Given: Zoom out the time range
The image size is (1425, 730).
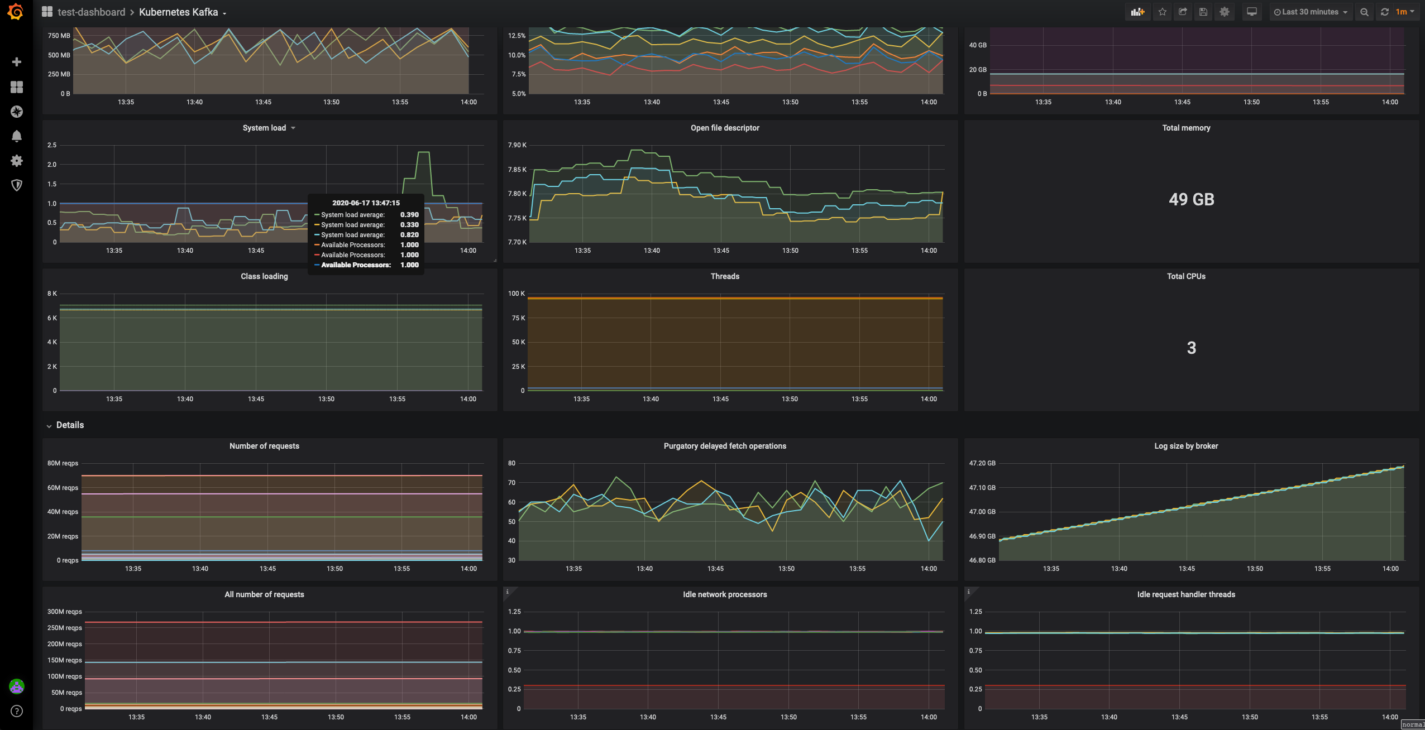Looking at the screenshot, I should [x=1364, y=12].
